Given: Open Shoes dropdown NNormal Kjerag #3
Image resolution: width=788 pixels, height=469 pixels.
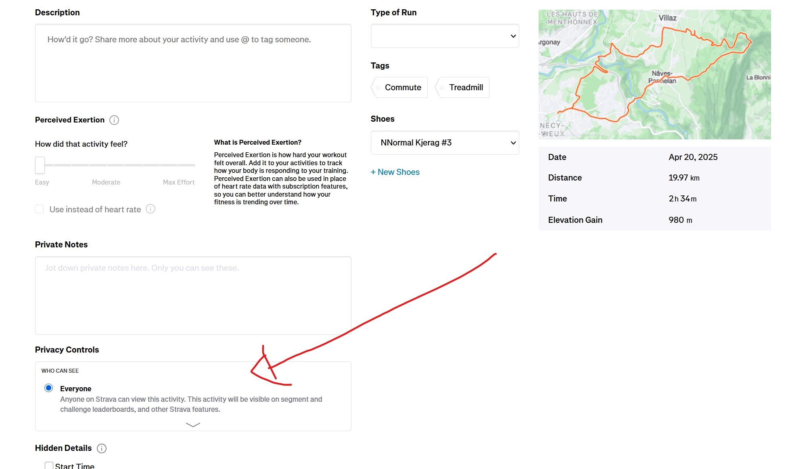Looking at the screenshot, I should pos(445,143).
